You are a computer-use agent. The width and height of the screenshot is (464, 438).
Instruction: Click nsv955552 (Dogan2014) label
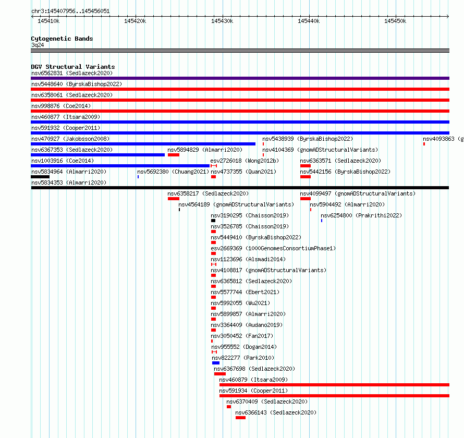click(x=244, y=347)
